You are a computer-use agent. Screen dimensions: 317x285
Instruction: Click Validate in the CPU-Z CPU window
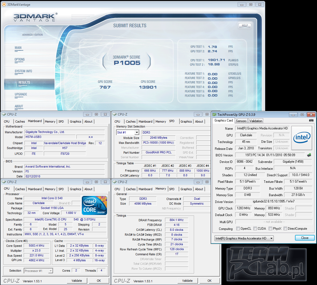pos(77,281)
